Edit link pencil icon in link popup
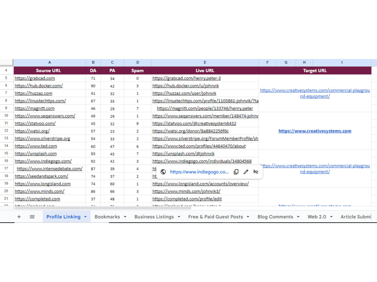 [246, 172]
